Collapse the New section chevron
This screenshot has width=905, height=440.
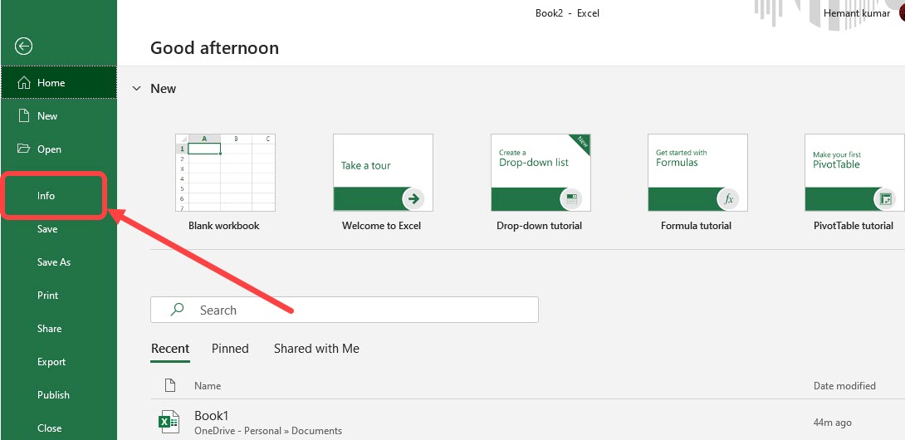(x=136, y=88)
